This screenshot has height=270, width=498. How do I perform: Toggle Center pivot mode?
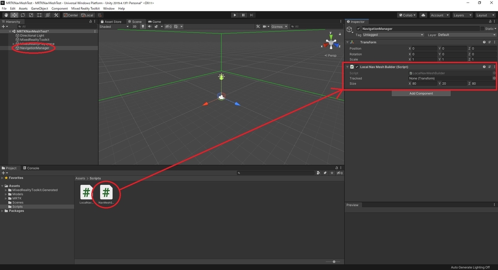point(71,15)
